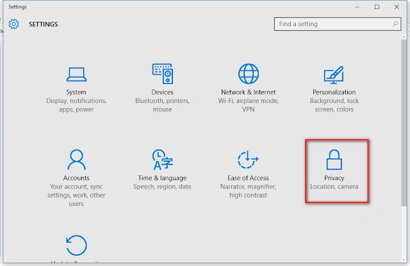
Task: Open the System laptop icon
Action: pos(76,74)
